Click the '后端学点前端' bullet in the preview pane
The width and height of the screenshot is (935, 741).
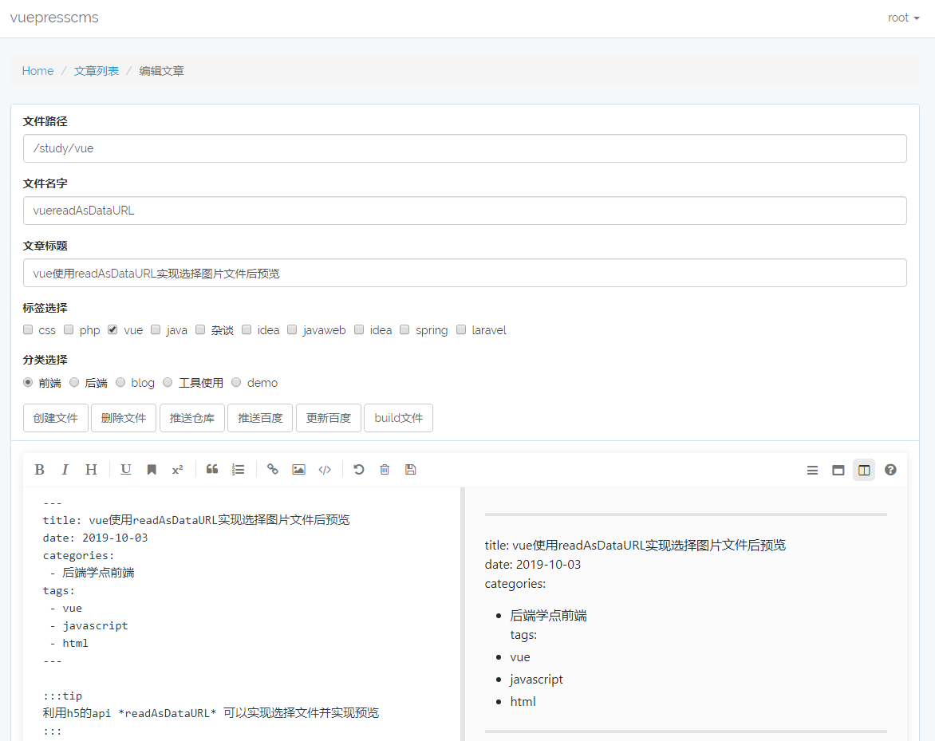tap(549, 616)
